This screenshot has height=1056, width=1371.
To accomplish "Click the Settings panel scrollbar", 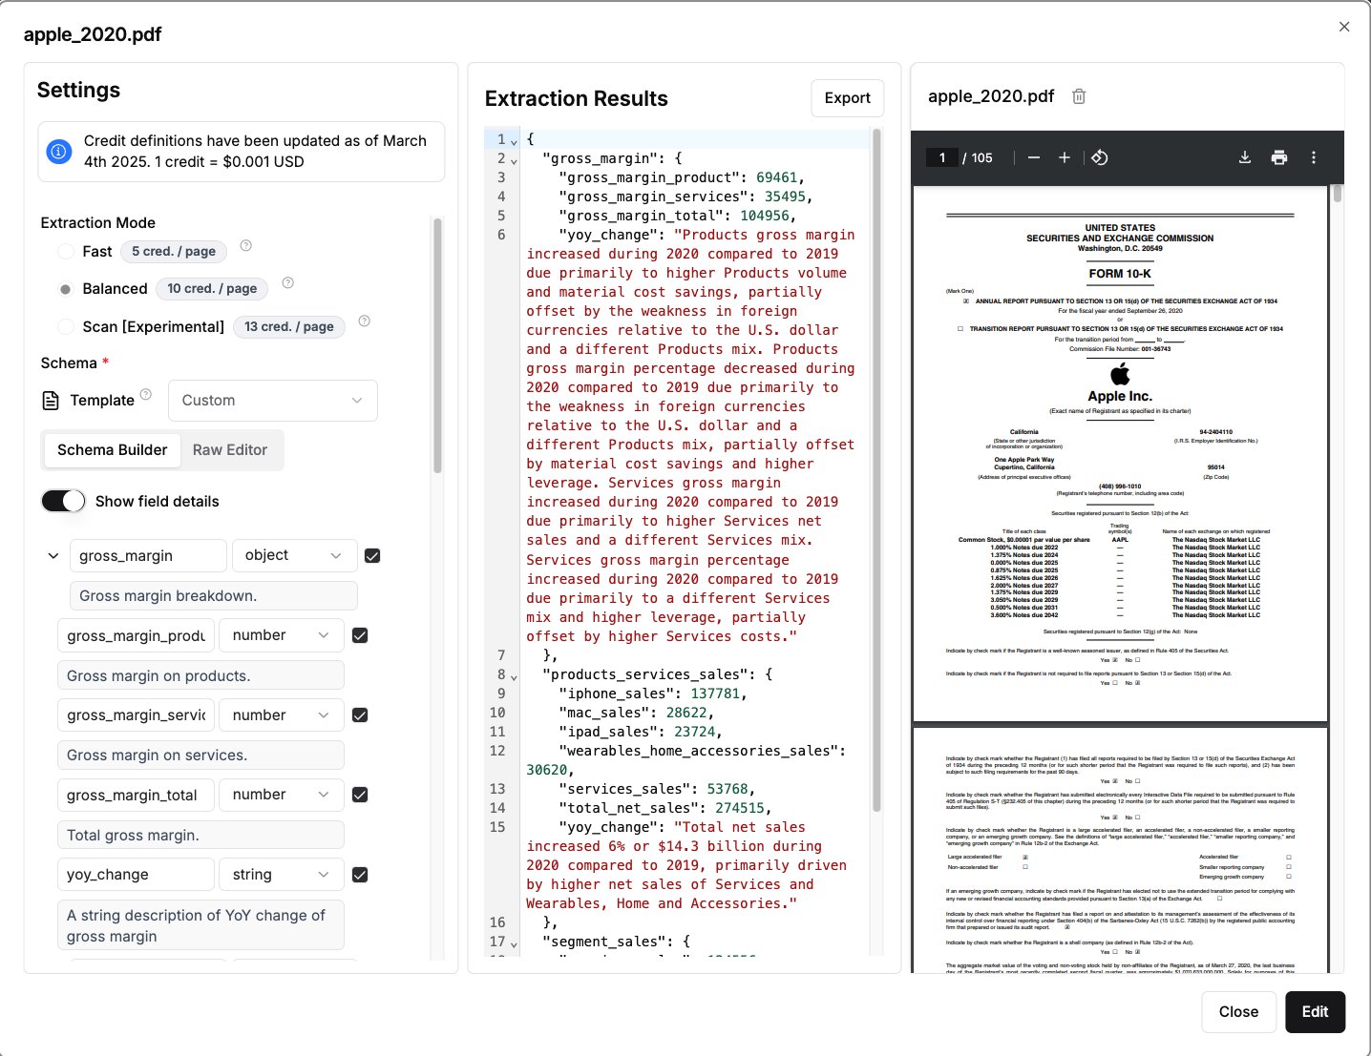I will (x=437, y=345).
